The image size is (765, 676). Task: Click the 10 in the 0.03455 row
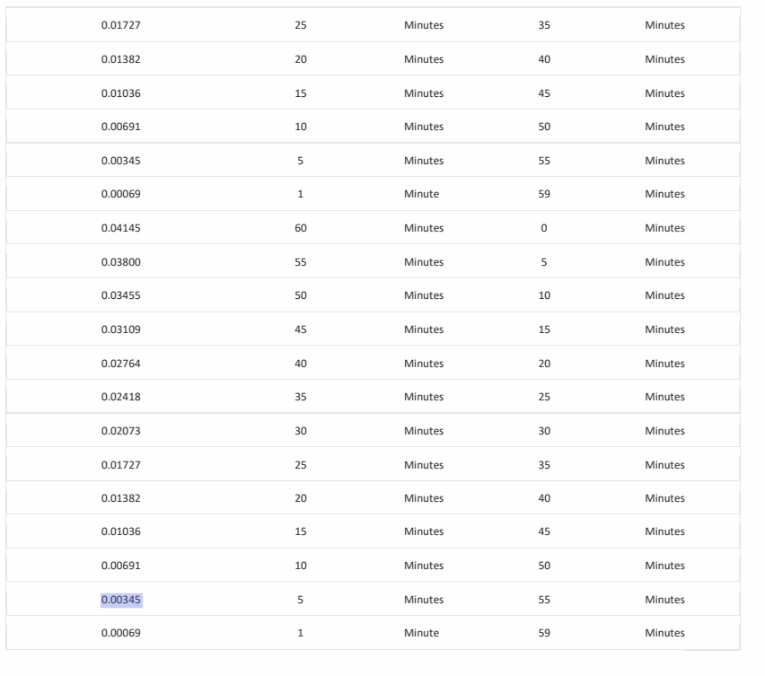coord(544,295)
